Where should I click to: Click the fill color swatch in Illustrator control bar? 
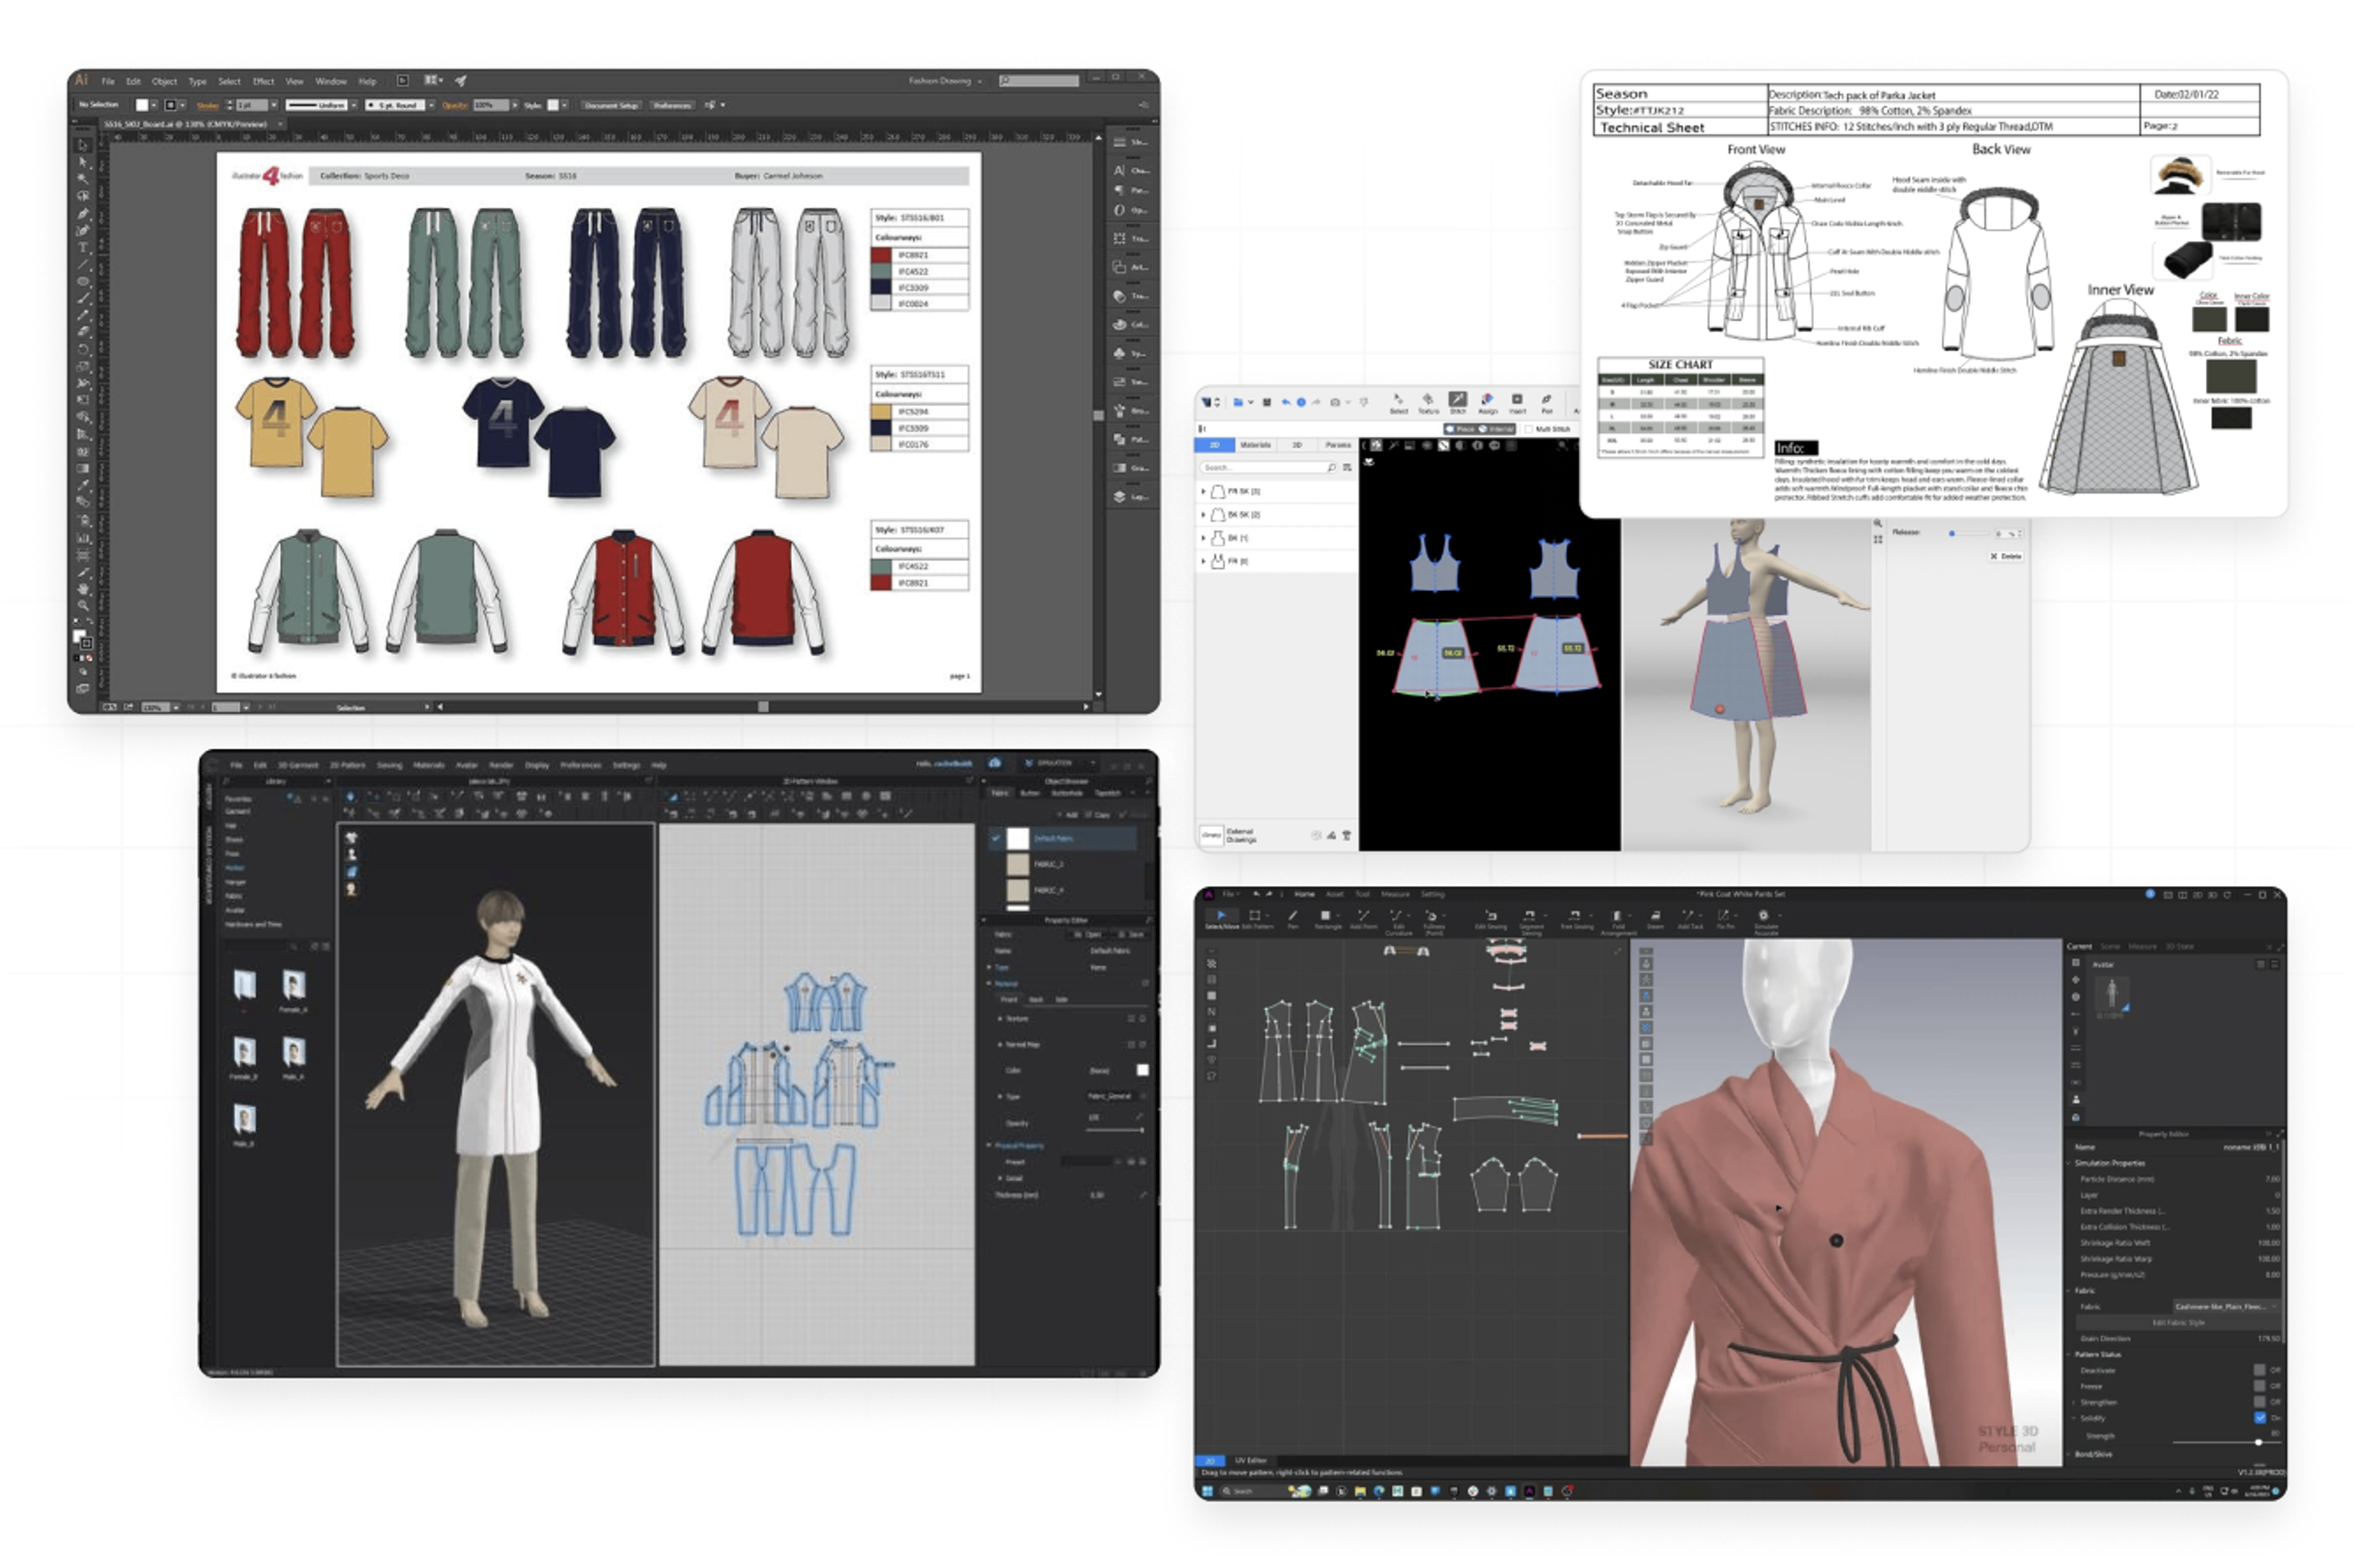pos(141,105)
